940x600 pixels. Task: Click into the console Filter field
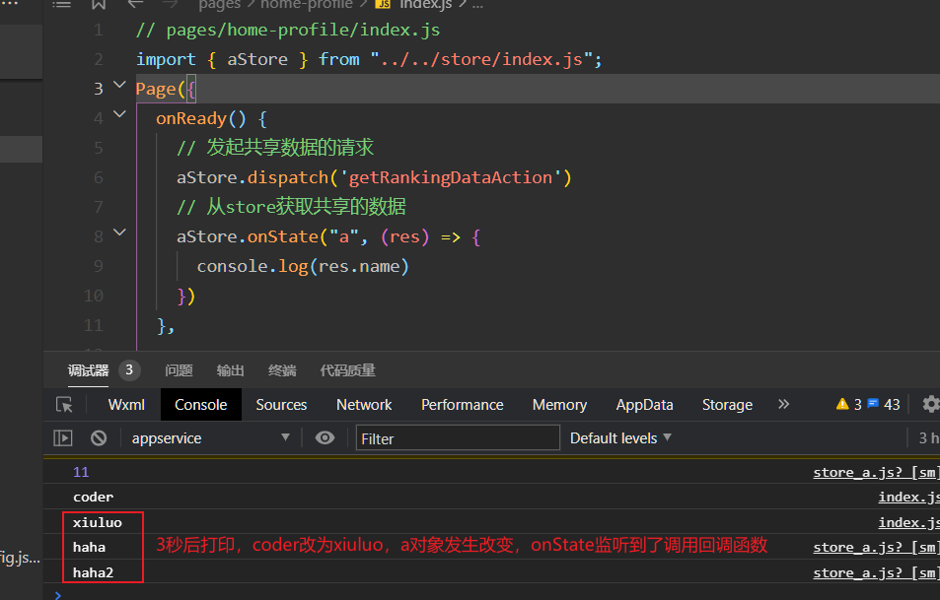tap(458, 438)
